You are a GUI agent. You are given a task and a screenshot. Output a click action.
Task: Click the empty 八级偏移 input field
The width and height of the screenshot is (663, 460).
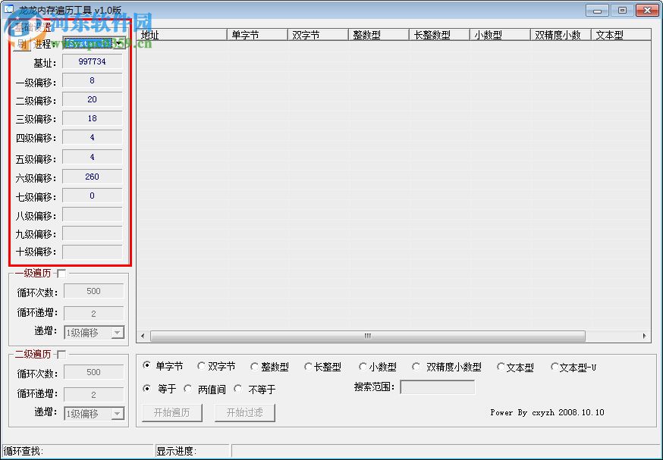[93, 215]
